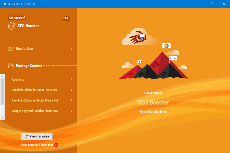Click the refresh icon in Check for update

(27, 137)
